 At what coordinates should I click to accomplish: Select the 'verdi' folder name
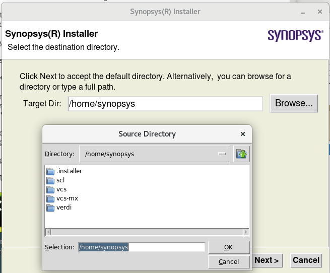64,208
